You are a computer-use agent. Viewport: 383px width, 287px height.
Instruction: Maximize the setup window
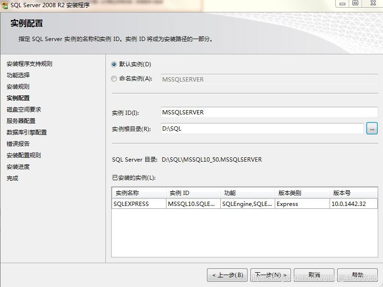point(355,3)
